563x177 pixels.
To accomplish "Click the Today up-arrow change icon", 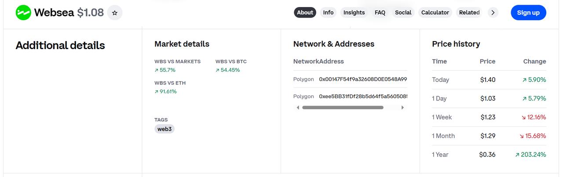I will (524, 80).
